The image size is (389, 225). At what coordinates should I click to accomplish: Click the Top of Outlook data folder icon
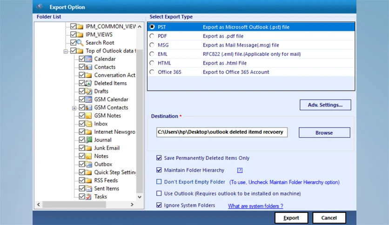pos(80,51)
